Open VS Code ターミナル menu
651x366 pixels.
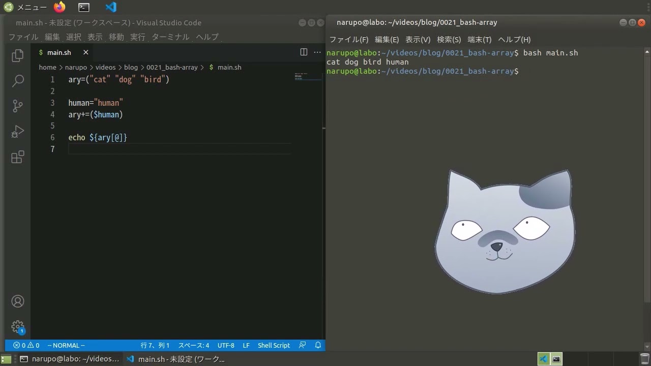pyautogui.click(x=170, y=37)
